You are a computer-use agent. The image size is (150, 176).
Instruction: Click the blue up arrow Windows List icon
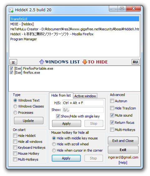click(42, 62)
